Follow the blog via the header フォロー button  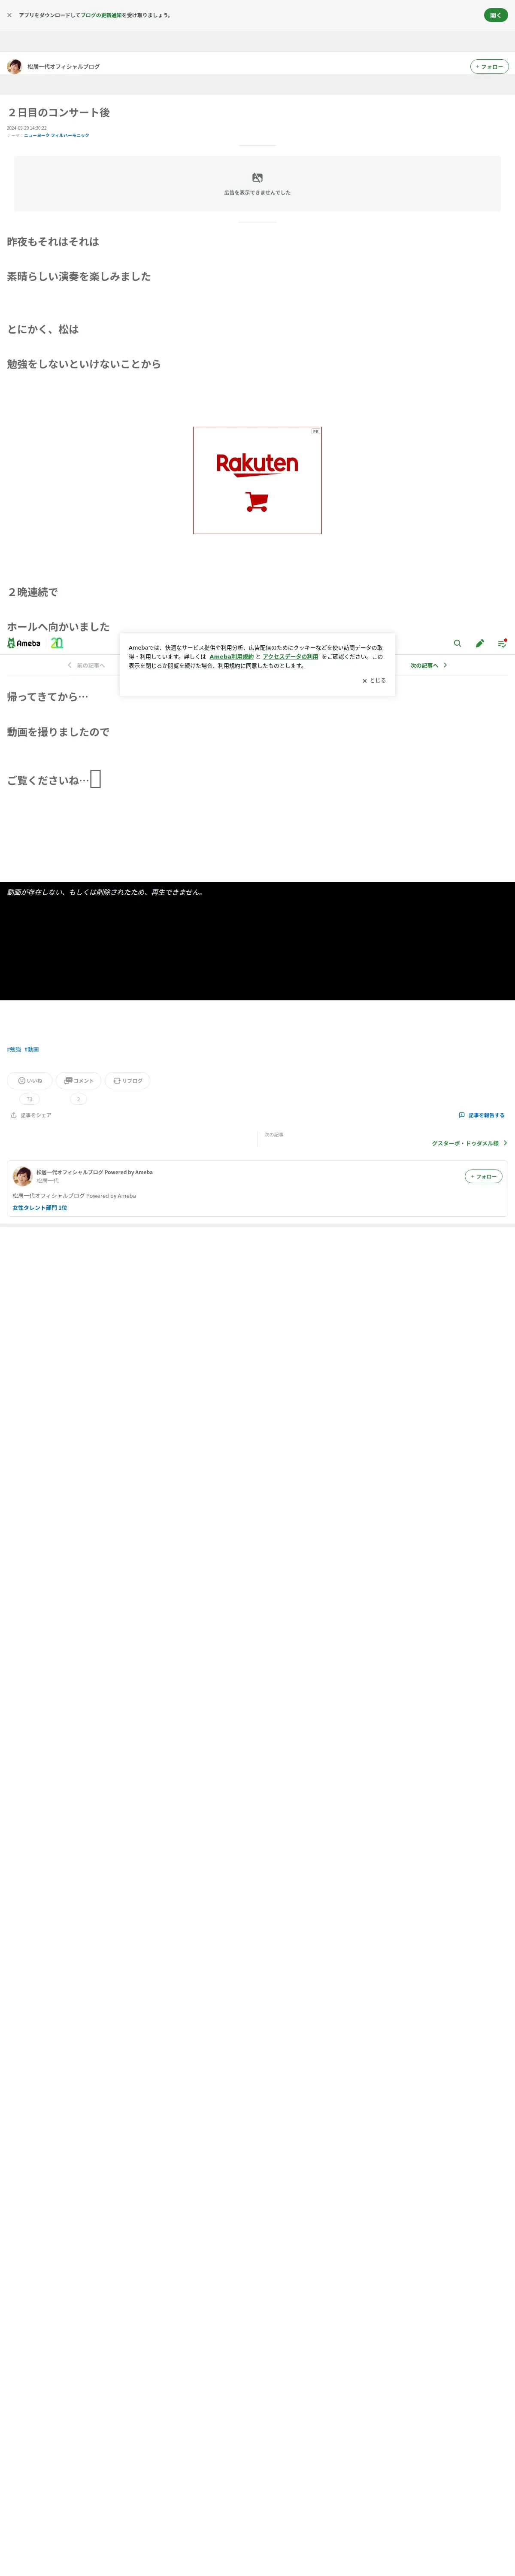489,67
